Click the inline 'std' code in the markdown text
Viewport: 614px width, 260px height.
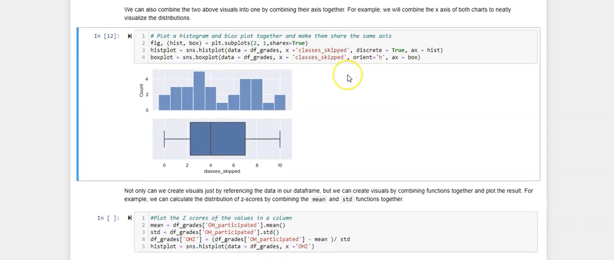347,200
